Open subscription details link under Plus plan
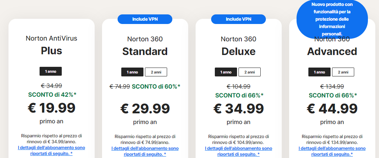 tap(51, 151)
